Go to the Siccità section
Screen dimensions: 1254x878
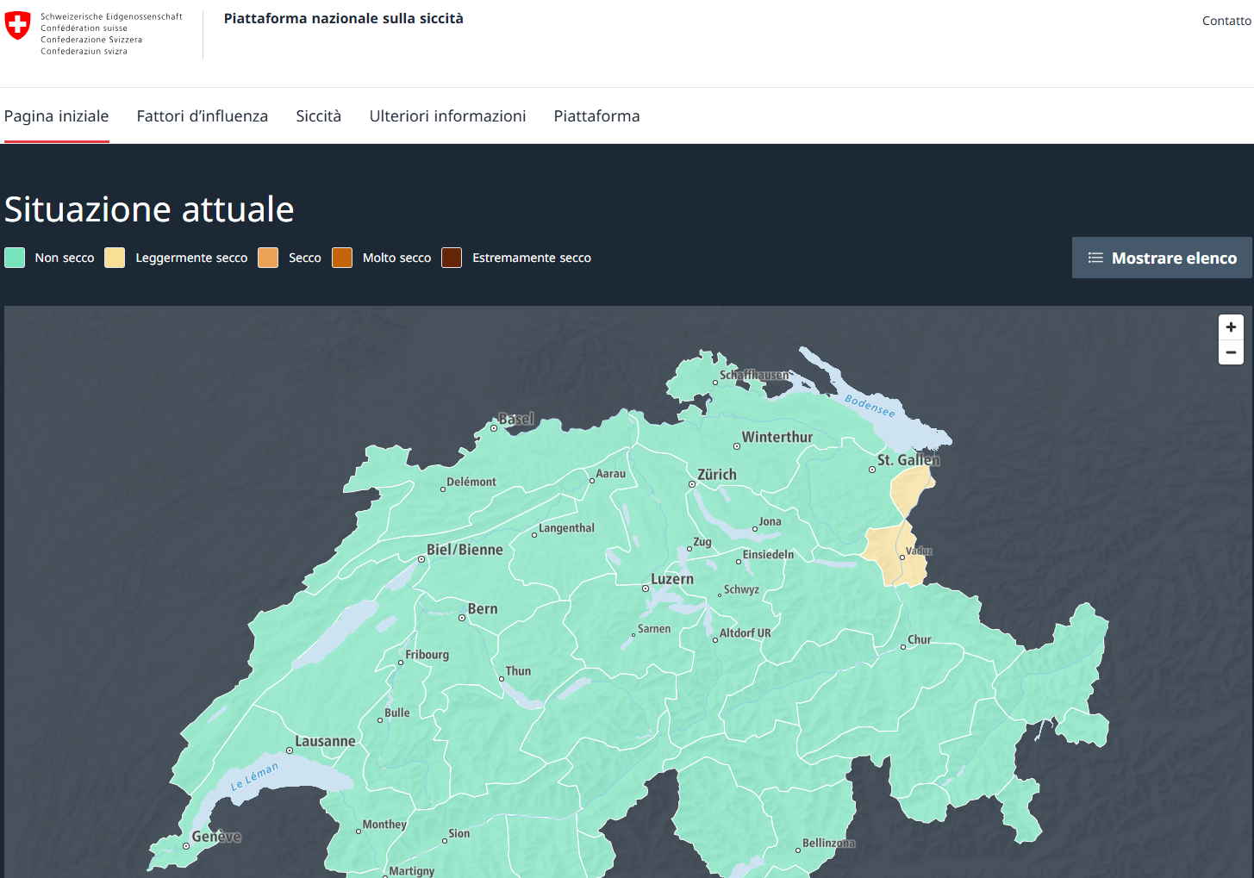coord(319,116)
